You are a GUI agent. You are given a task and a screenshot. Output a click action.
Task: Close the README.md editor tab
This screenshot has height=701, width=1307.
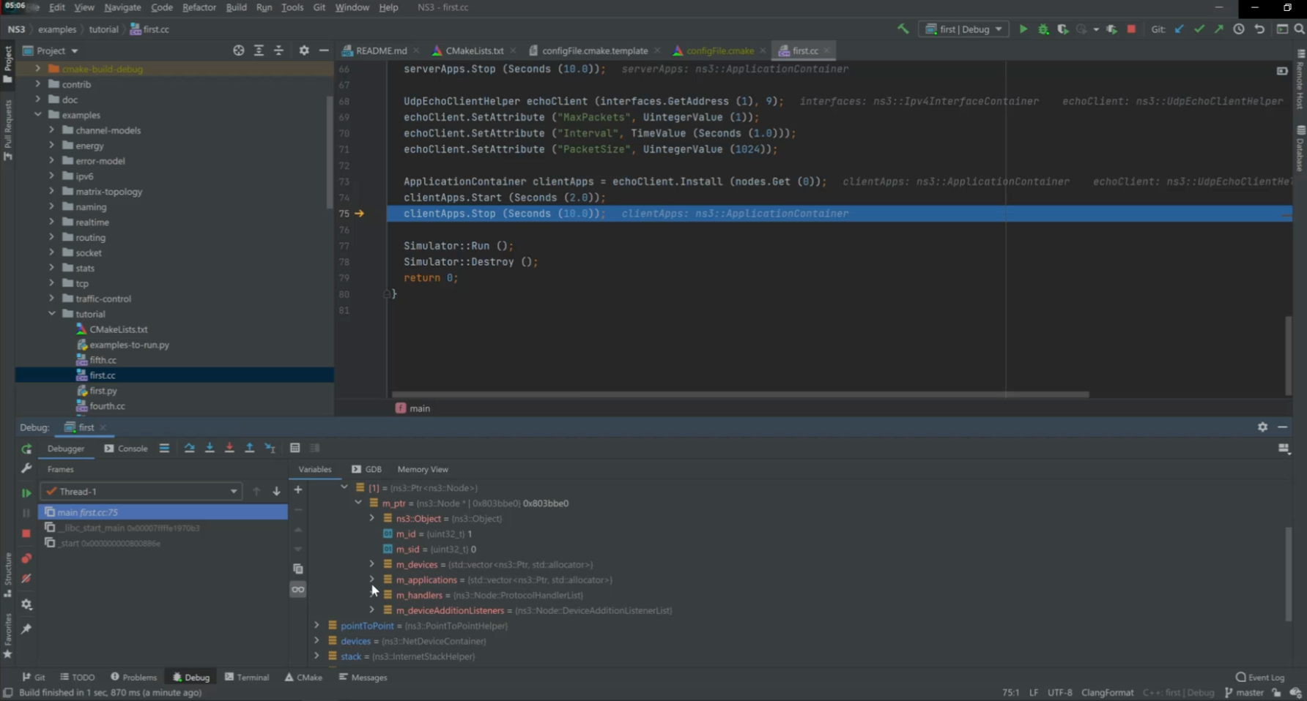pos(416,50)
